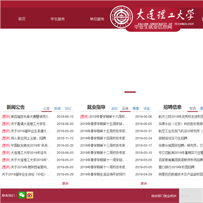Open notice 大连理工大学2019年征兵…

point(26,153)
